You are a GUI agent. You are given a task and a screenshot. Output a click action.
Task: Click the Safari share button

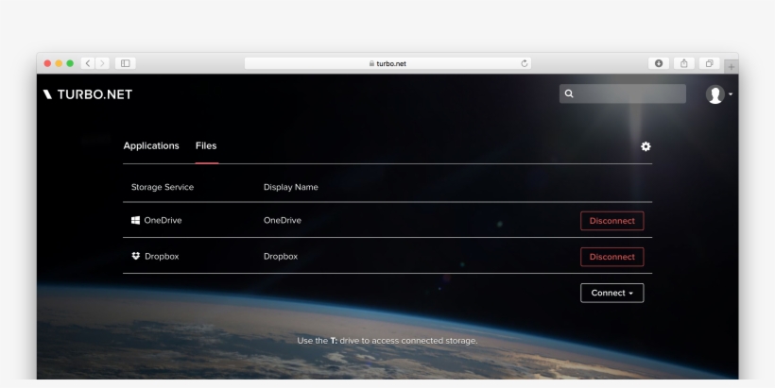[x=684, y=63]
